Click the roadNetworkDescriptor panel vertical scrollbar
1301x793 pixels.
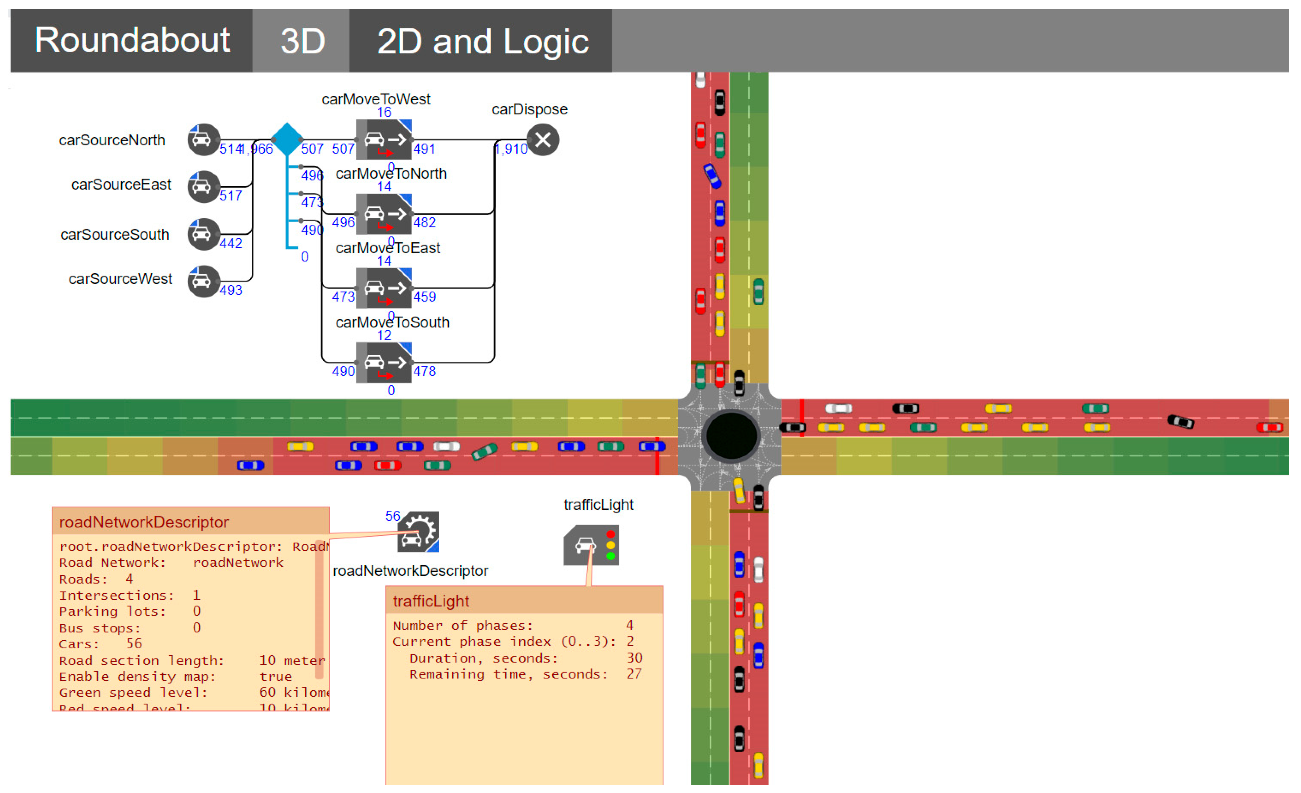tap(319, 609)
